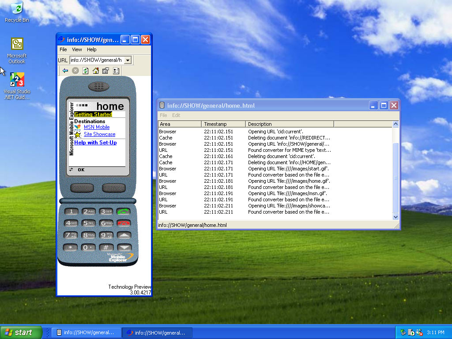
Task: Select log row "Opening URL 'file:///images/home.gif'."
Action: [x=275, y=181]
